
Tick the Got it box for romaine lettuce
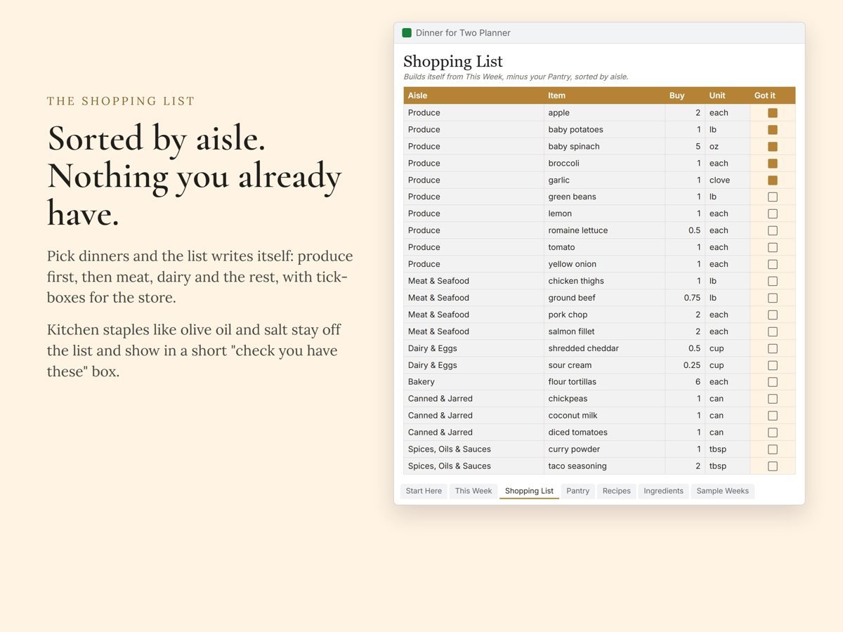click(x=773, y=231)
